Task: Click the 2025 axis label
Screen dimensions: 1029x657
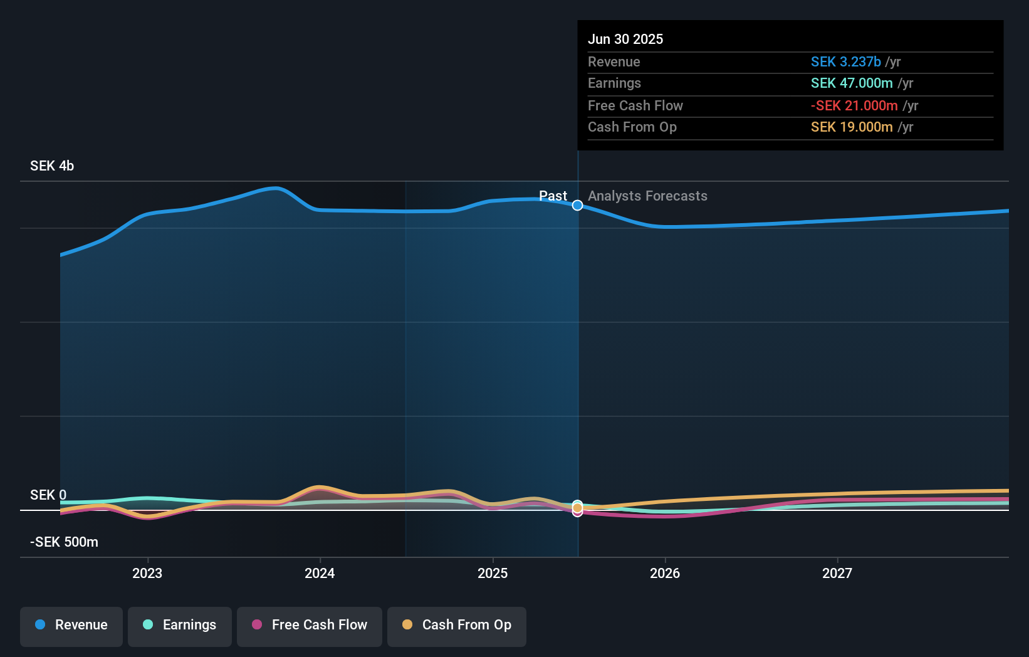Action: click(x=493, y=573)
